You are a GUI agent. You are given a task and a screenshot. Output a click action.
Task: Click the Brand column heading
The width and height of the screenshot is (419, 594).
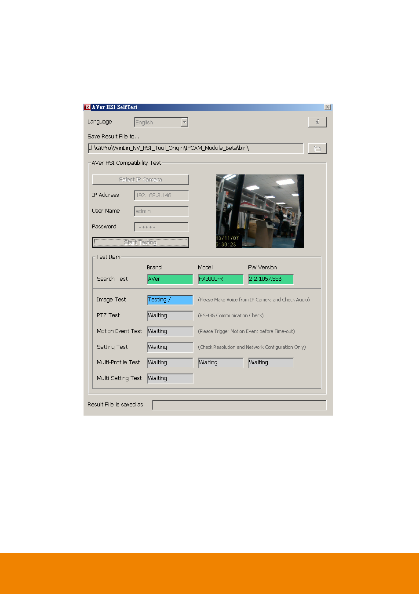pos(154,268)
